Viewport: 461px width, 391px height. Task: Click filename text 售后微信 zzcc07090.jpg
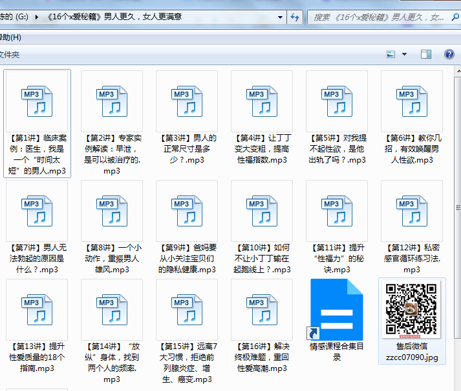[x=412, y=352]
